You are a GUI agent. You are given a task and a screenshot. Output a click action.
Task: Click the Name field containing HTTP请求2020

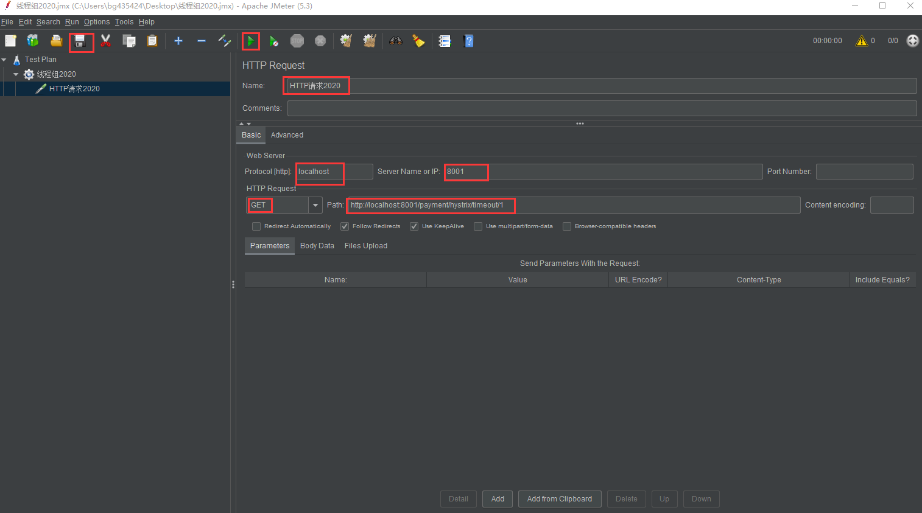[x=602, y=86]
